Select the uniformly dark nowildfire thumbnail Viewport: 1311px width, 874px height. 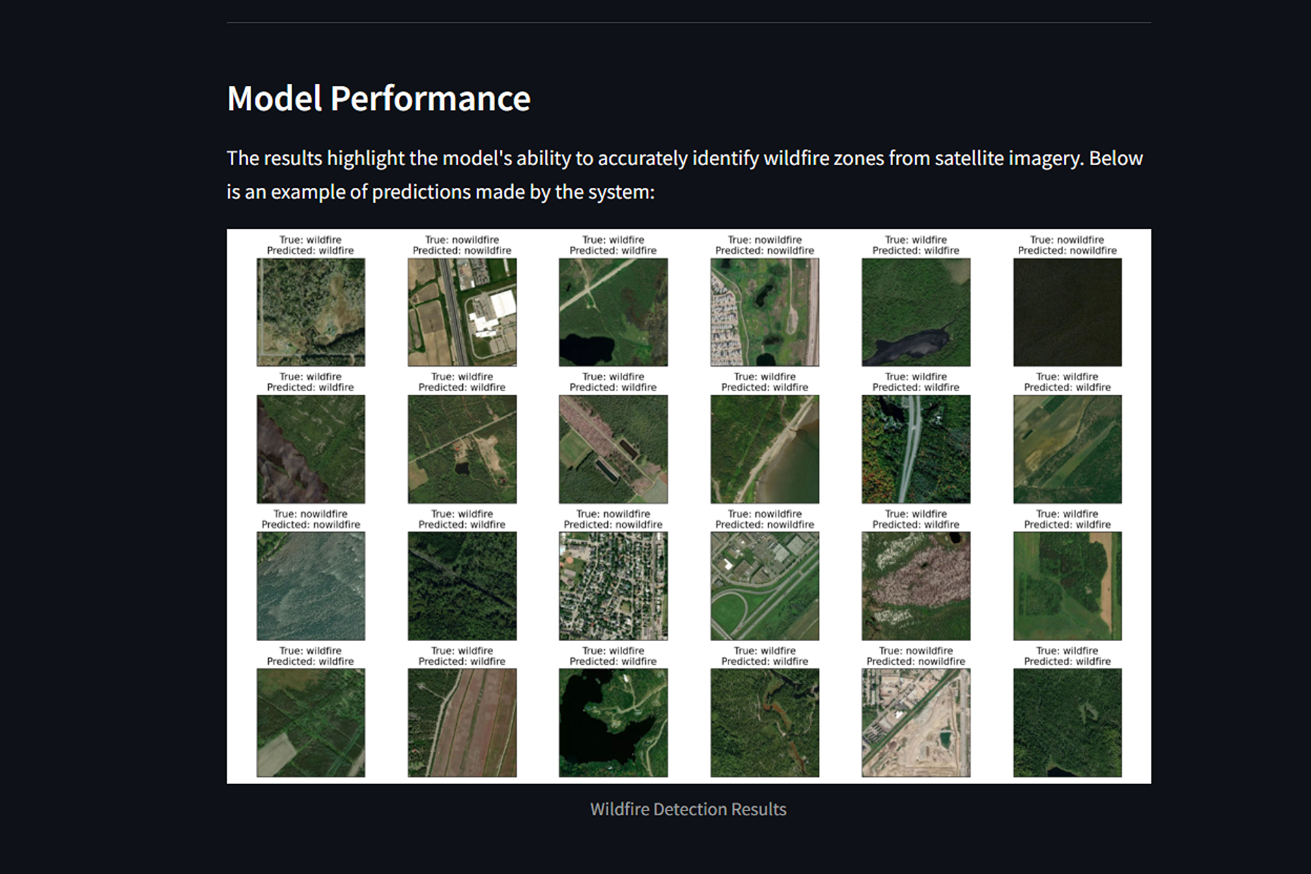tap(1067, 312)
